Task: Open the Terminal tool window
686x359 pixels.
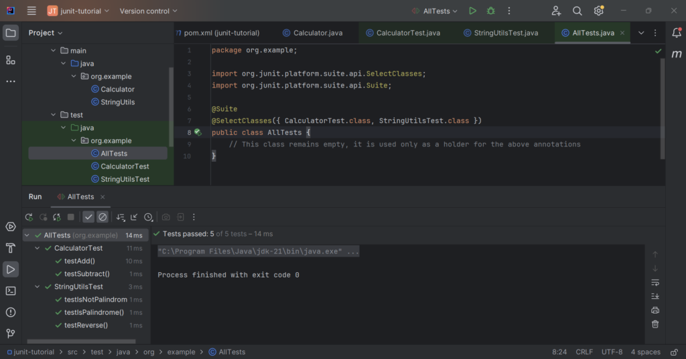Action: click(11, 291)
